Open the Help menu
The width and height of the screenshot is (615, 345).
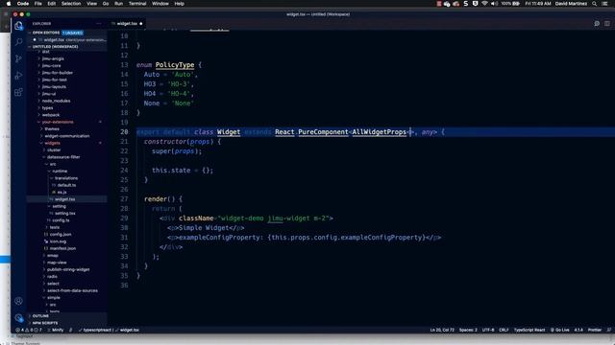click(x=180, y=4)
